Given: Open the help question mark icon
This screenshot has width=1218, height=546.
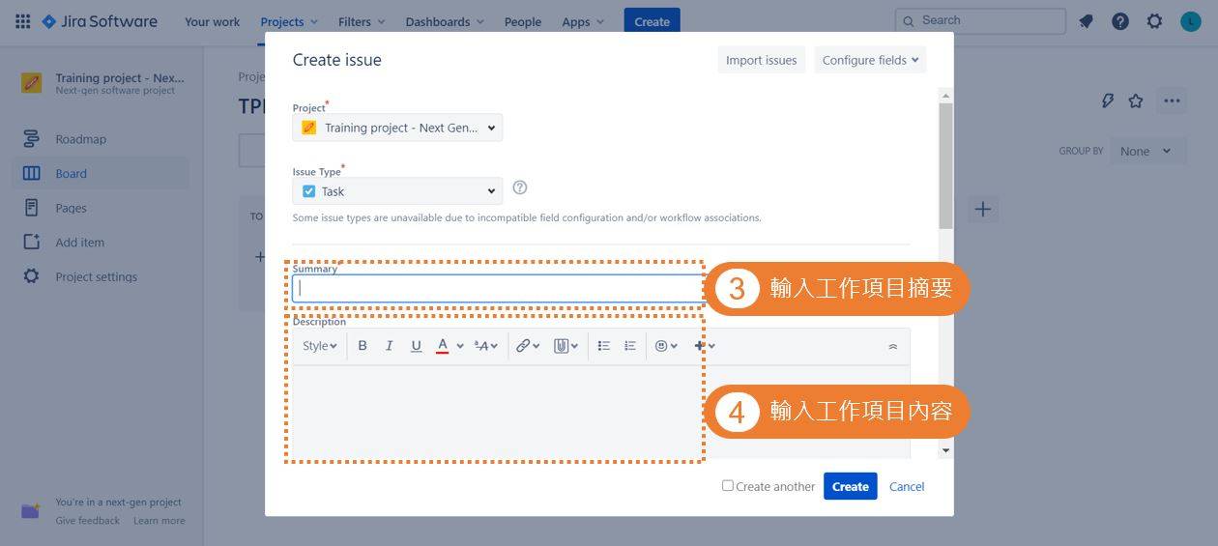Looking at the screenshot, I should click(x=1120, y=21).
